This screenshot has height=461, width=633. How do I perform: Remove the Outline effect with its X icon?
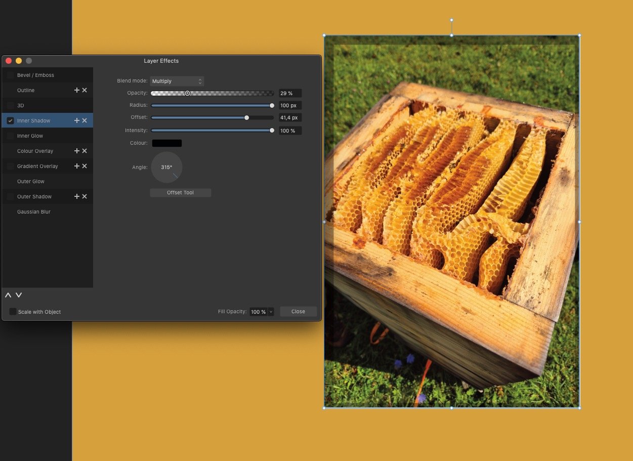[x=85, y=90]
